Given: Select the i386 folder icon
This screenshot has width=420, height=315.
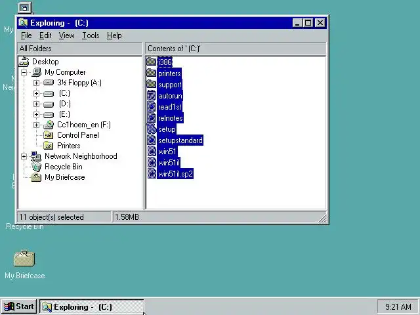Looking at the screenshot, I should (x=152, y=62).
